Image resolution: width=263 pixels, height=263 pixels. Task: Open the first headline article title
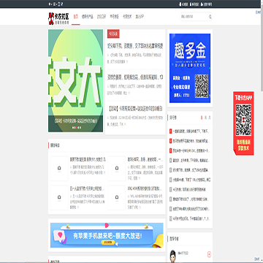click(x=135, y=46)
